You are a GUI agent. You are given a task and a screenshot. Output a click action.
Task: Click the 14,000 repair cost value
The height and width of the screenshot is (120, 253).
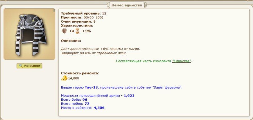pos(74,78)
